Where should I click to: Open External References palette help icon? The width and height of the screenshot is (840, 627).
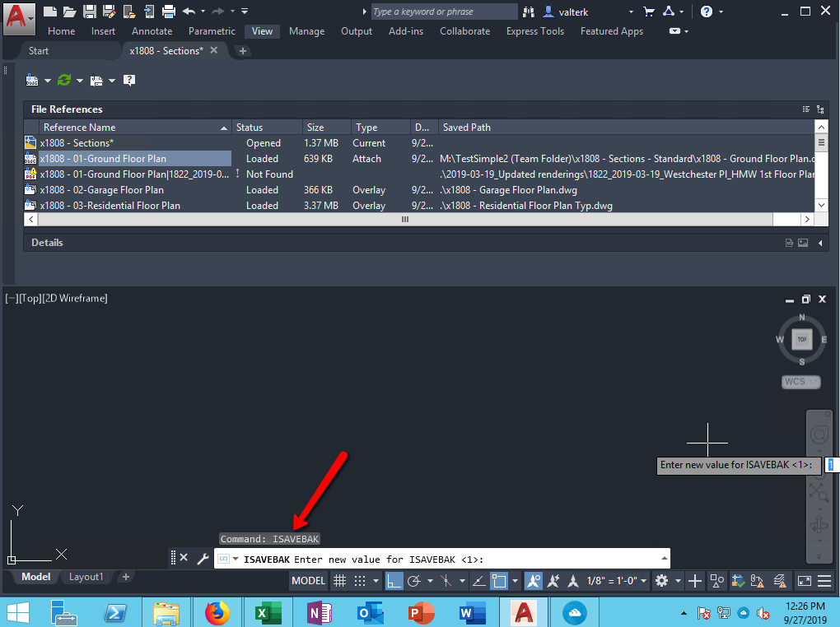click(x=129, y=81)
